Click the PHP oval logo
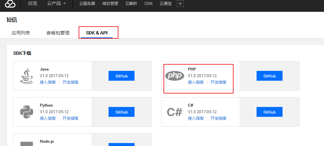Screen dimensions: 324x146 point(175,76)
